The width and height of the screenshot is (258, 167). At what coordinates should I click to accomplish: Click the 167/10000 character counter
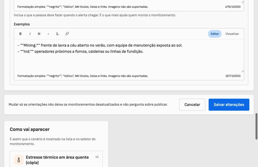point(233,76)
